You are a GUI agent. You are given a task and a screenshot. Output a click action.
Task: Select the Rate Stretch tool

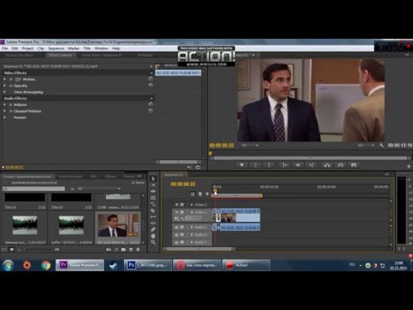pyautogui.click(x=153, y=204)
